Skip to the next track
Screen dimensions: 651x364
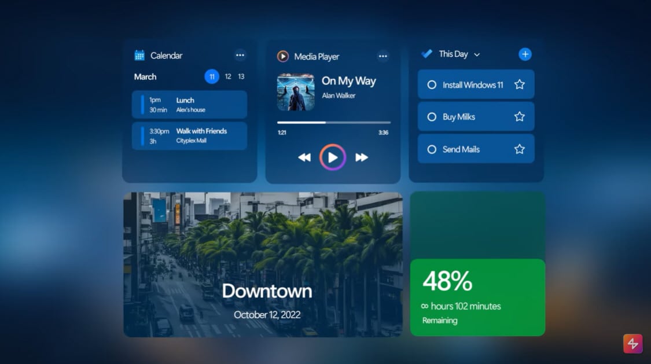point(361,157)
